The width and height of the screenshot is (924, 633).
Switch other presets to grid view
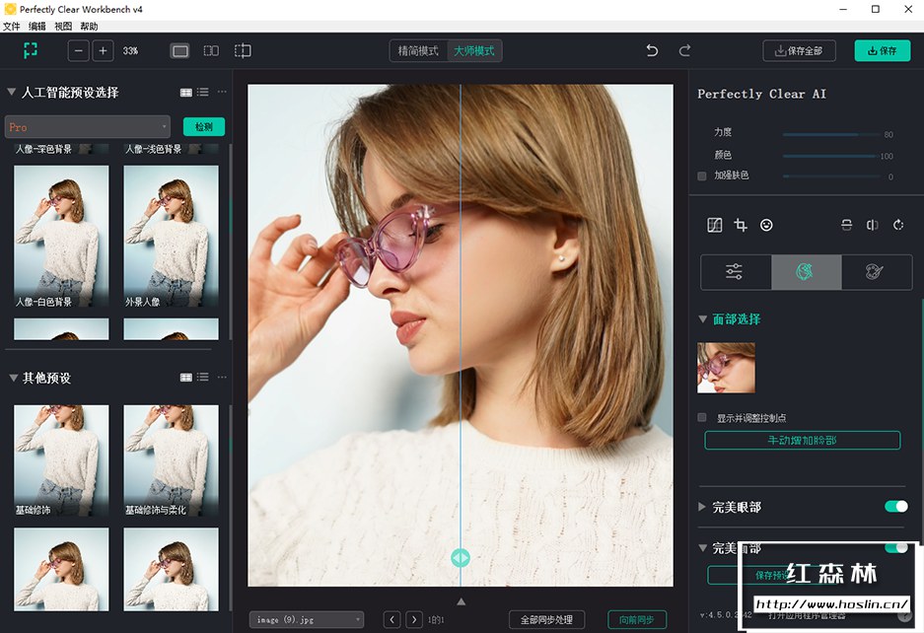(x=185, y=378)
